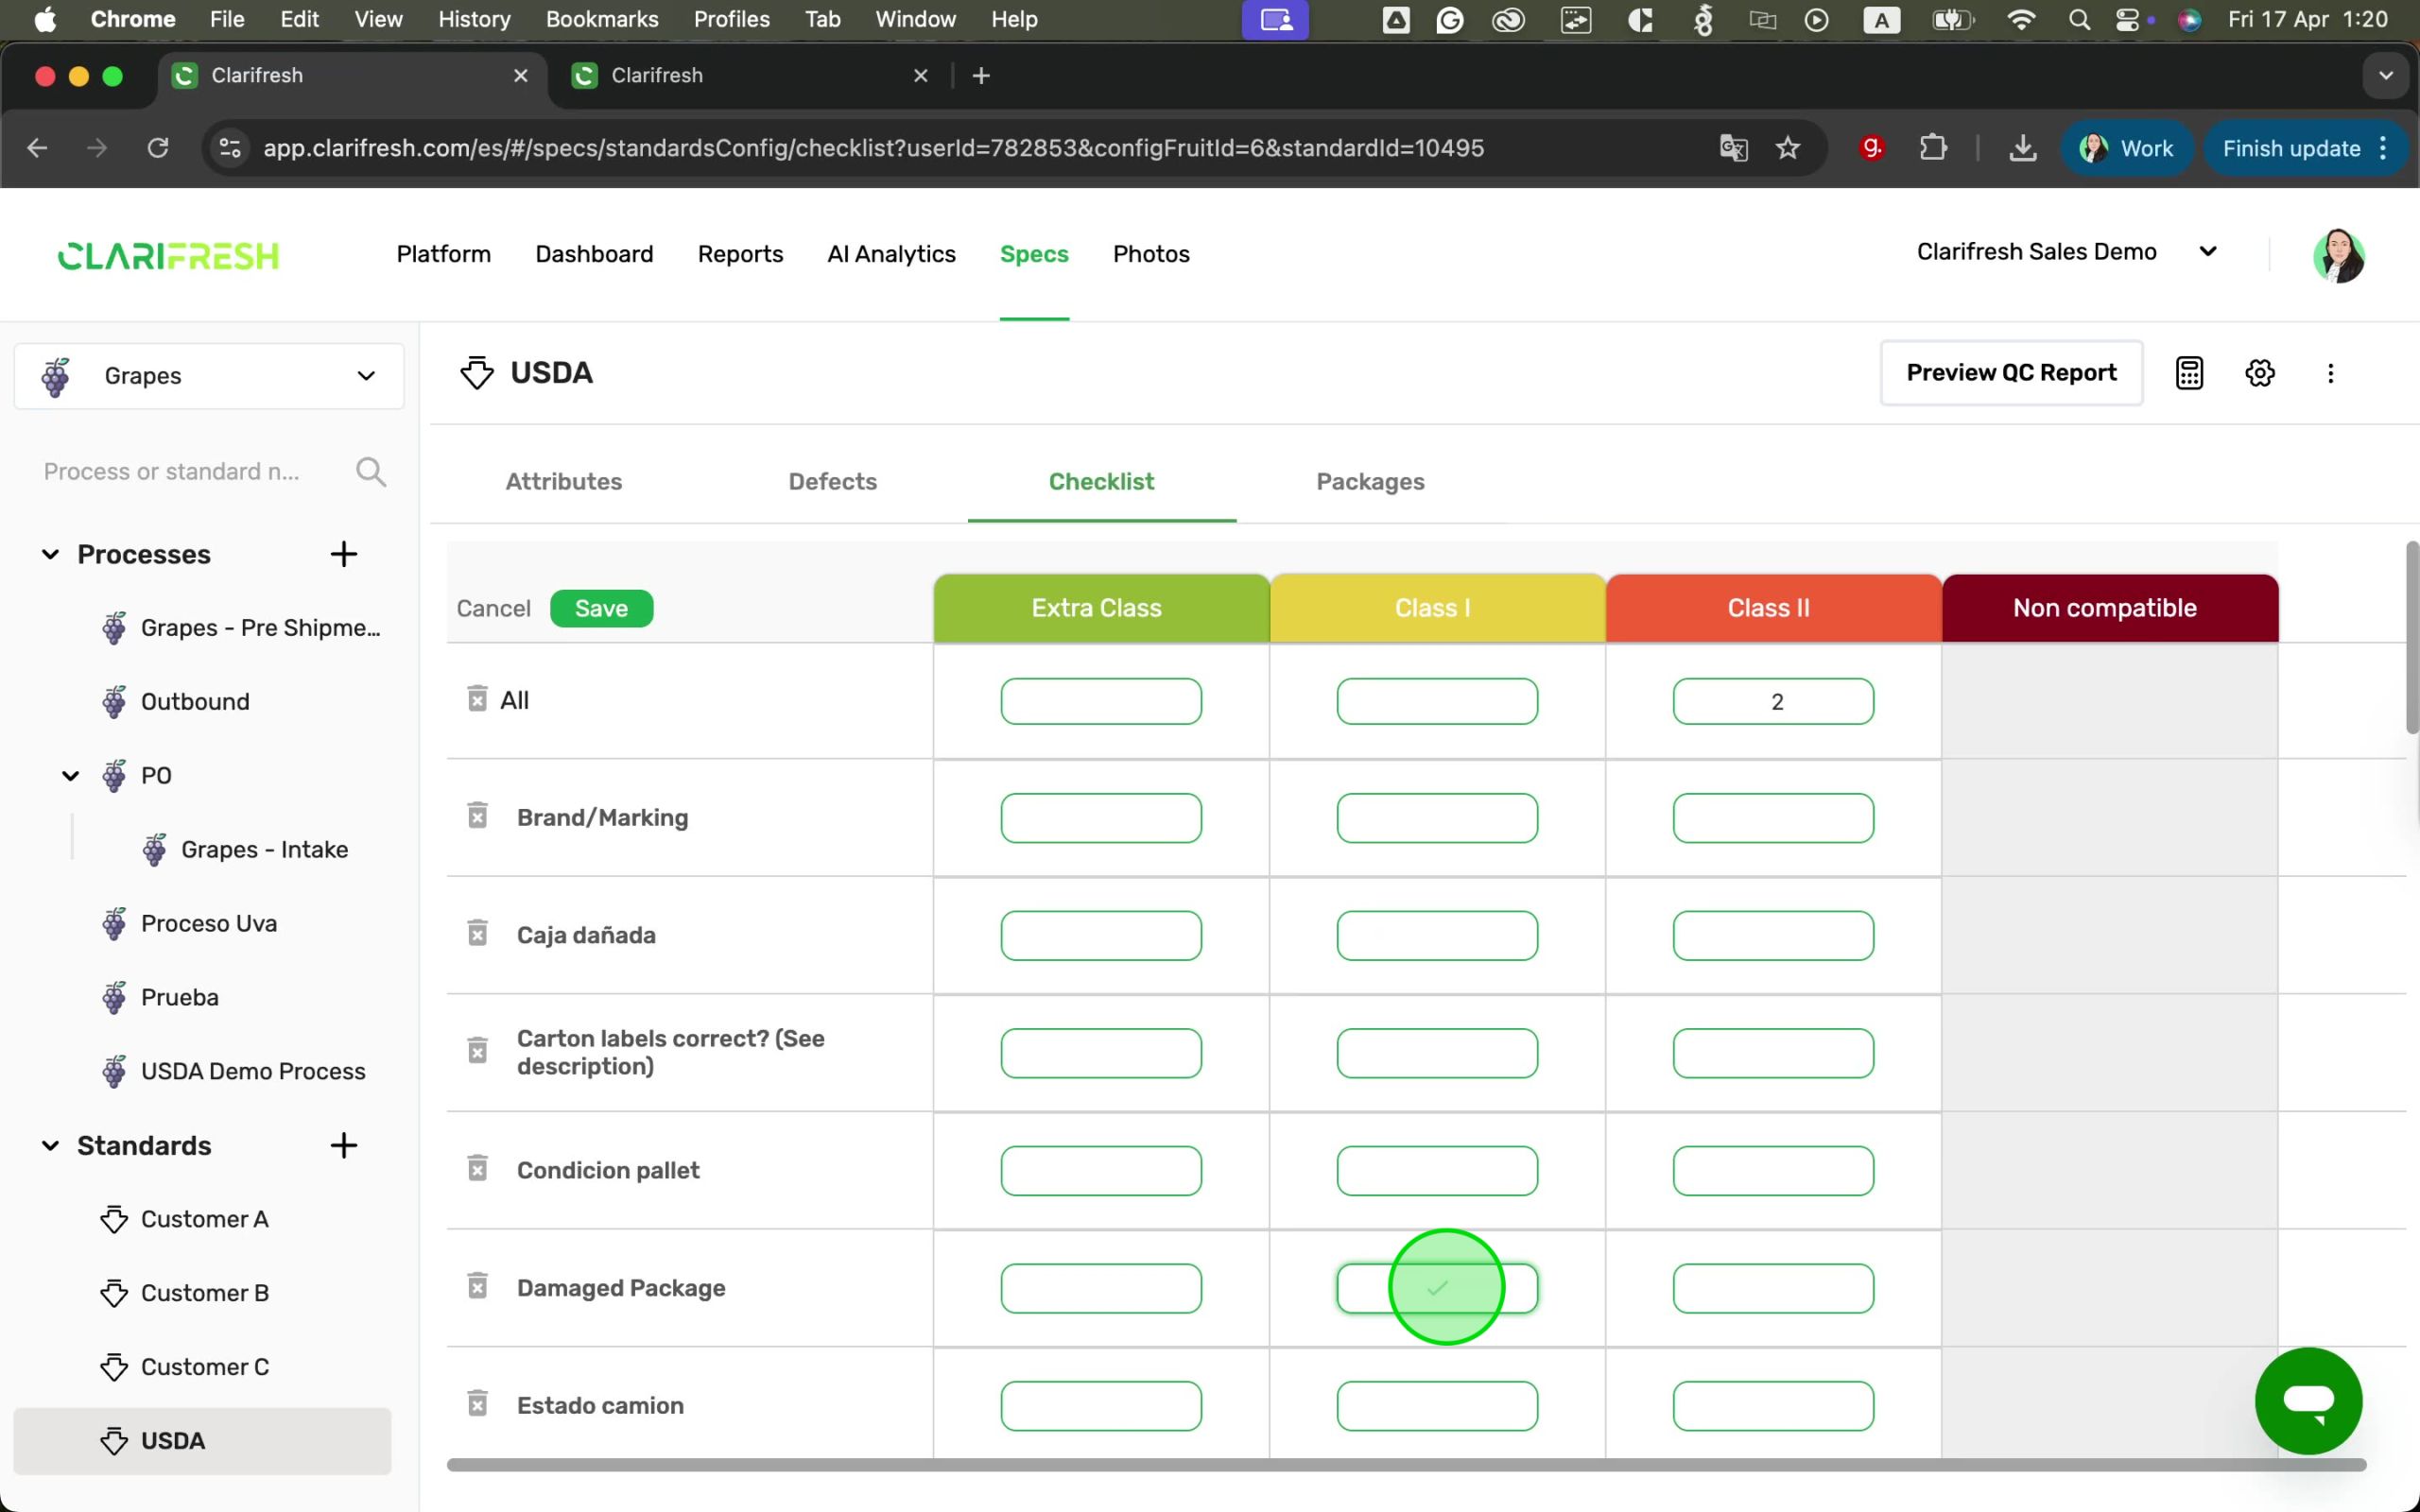
Task: Open the user profile avatar
Action: pos(2338,256)
